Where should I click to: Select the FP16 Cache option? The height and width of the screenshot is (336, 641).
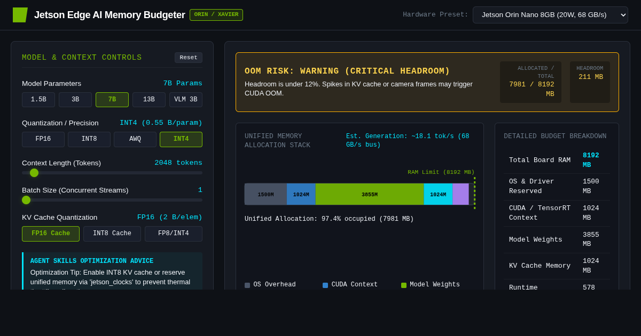(x=51, y=234)
